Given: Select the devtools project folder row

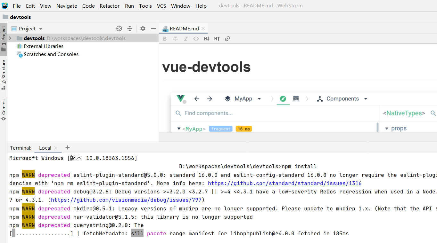Looking at the screenshot, I should coord(83,38).
